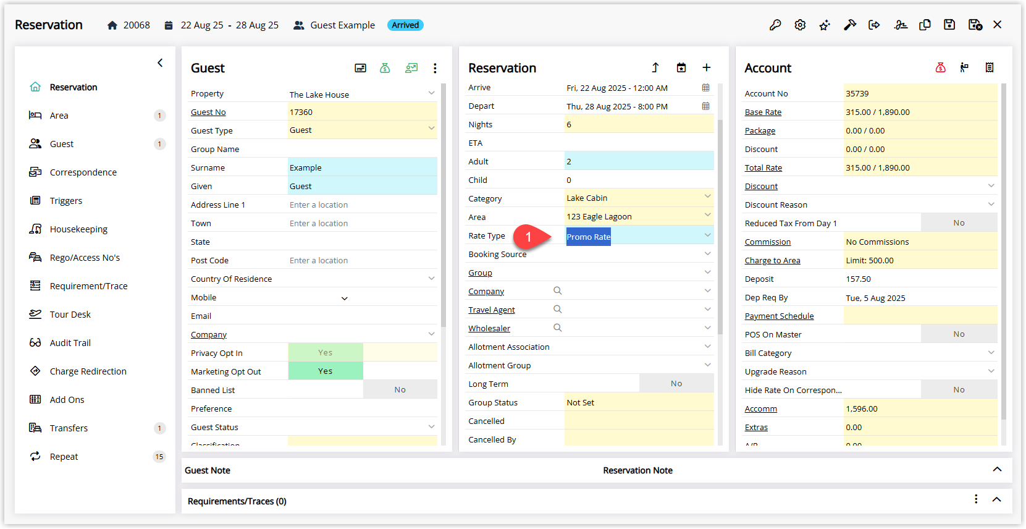
Task: Toggle Hide Rate On Correspondence switch
Action: click(959, 389)
